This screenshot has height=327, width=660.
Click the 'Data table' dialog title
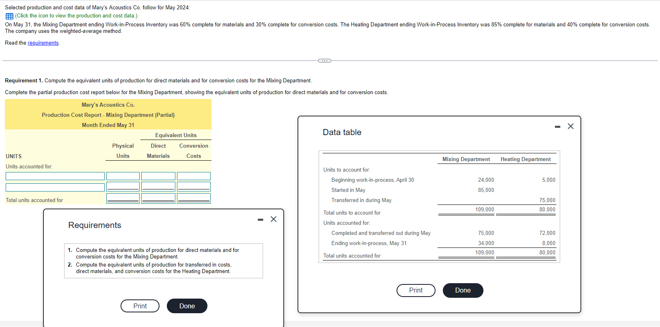coord(342,132)
